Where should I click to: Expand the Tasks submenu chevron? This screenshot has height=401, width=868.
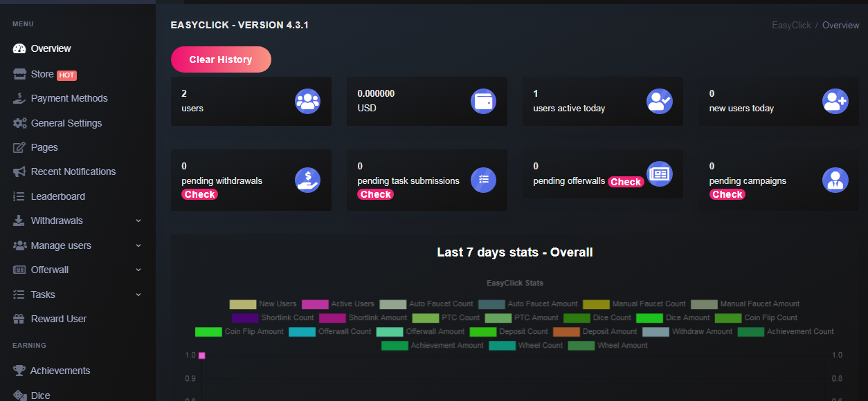pyautogui.click(x=138, y=295)
